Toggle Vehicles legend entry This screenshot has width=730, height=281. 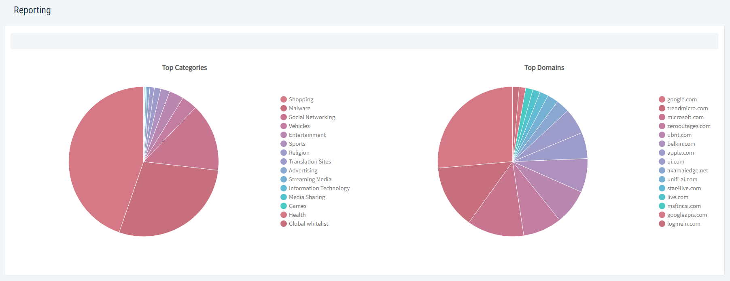click(295, 126)
